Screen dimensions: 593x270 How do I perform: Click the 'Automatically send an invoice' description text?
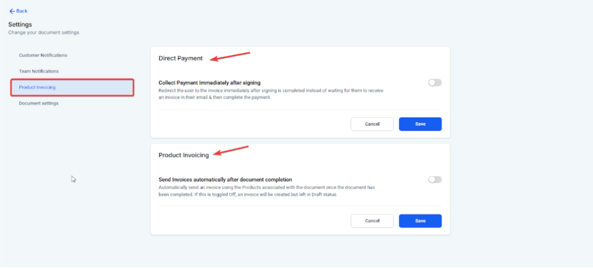pos(266,191)
